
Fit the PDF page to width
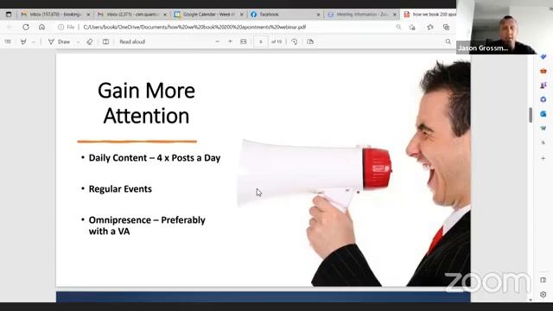[244, 41]
